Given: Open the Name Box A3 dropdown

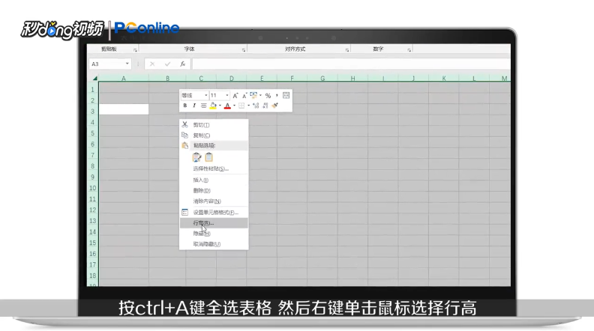Looking at the screenshot, I should (x=127, y=64).
